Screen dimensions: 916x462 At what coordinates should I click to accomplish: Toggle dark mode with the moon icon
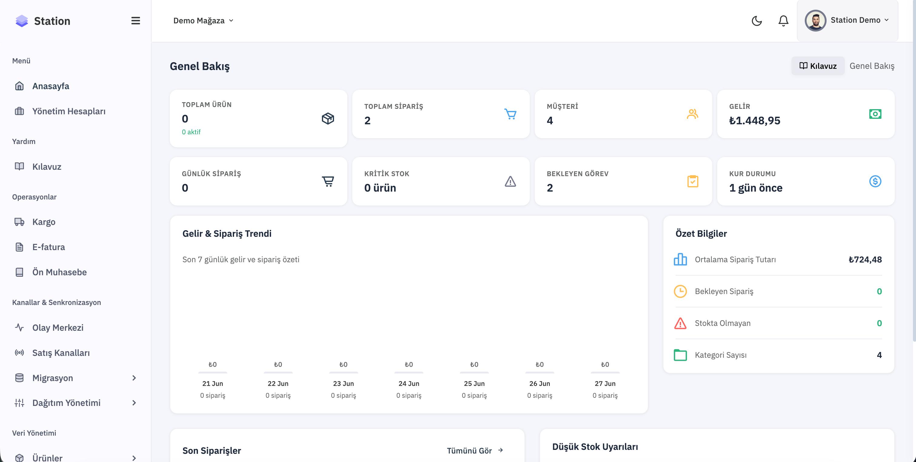coord(757,21)
